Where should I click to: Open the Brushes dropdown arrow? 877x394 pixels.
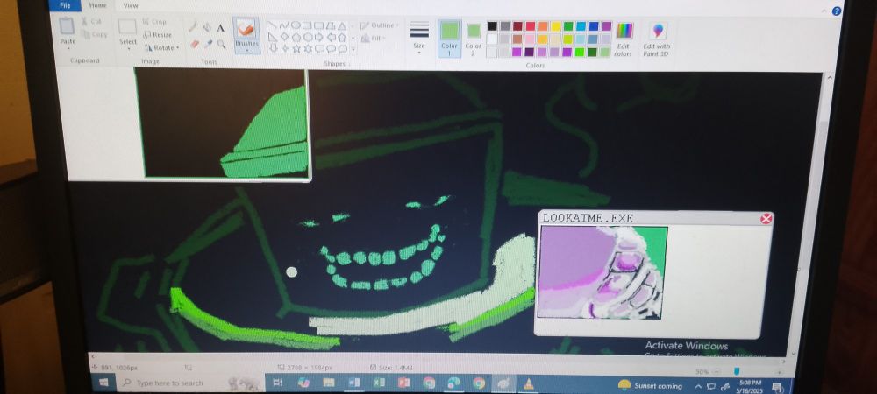coord(246,50)
